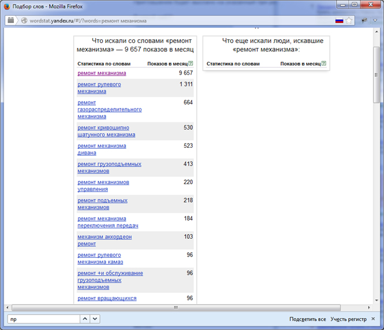The height and width of the screenshot is (330, 384).
Task: Open link 'ремонт механизма'
Action: [102, 73]
